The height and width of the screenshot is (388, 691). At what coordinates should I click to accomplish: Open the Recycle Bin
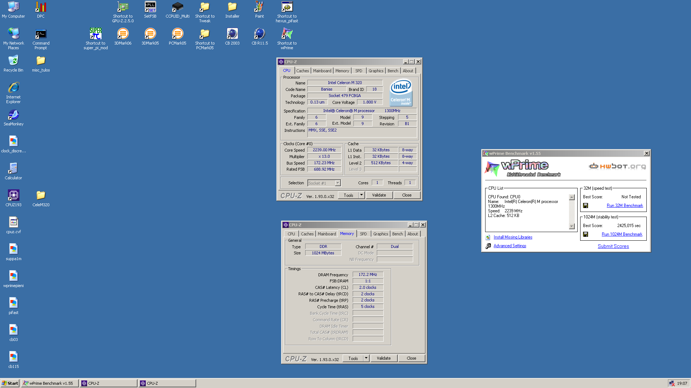(x=13, y=63)
